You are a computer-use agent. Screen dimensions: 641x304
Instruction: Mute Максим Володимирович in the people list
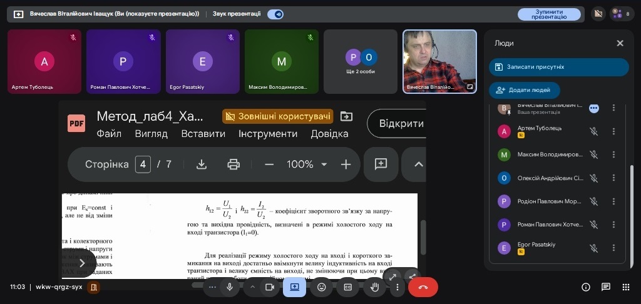pos(593,155)
